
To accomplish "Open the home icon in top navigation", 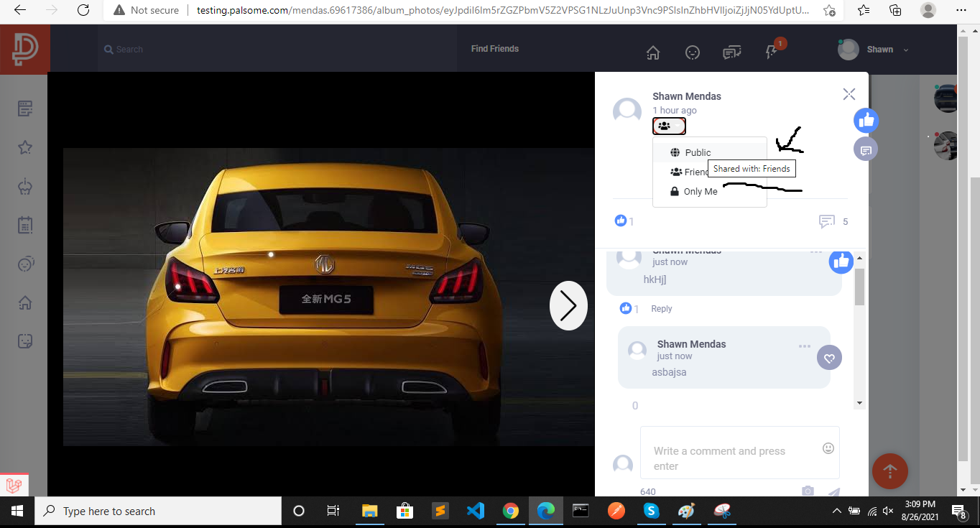I will (x=653, y=52).
